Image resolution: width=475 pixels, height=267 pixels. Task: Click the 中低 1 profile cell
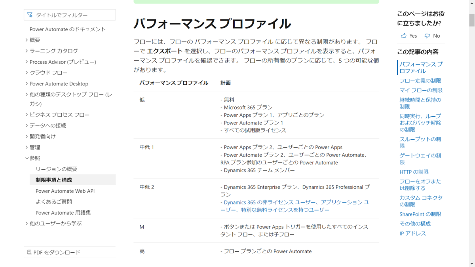[x=146, y=147]
